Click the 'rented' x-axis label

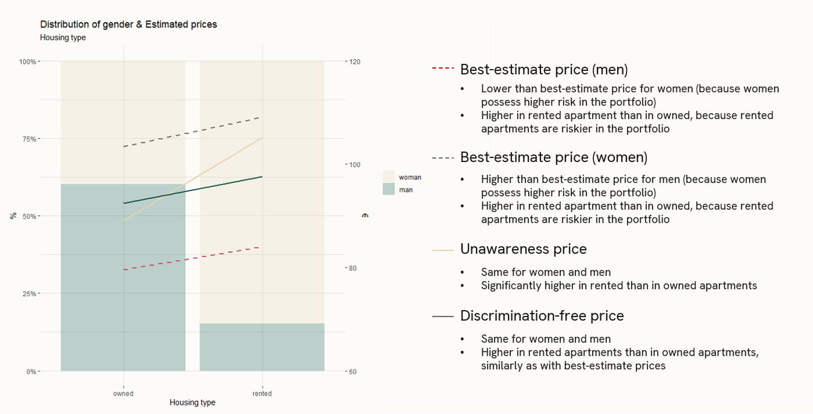(x=262, y=394)
